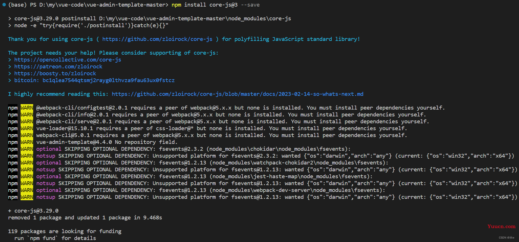Click the 'I highly recommend reading this:' text
Viewport: 519px width, 242px height.
pyautogui.click(x=58, y=94)
